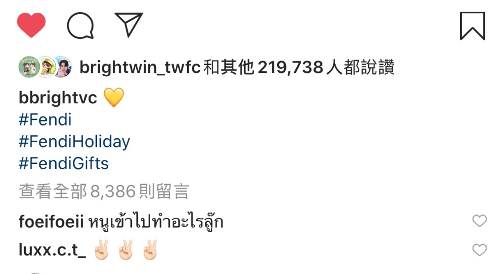
Task: Open the #FendiHoliday hashtag
Action: [x=74, y=142]
